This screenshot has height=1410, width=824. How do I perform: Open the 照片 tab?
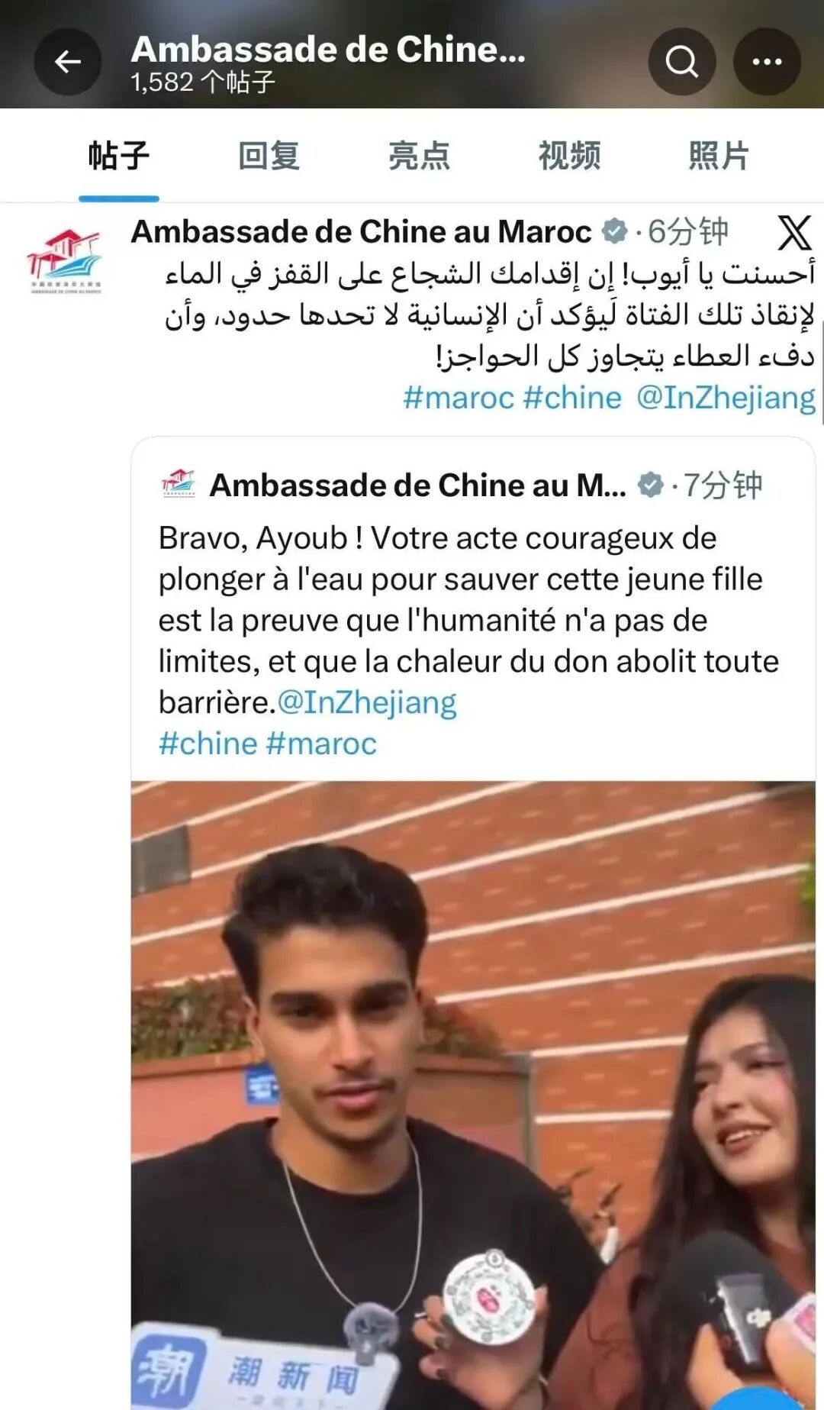pos(719,156)
